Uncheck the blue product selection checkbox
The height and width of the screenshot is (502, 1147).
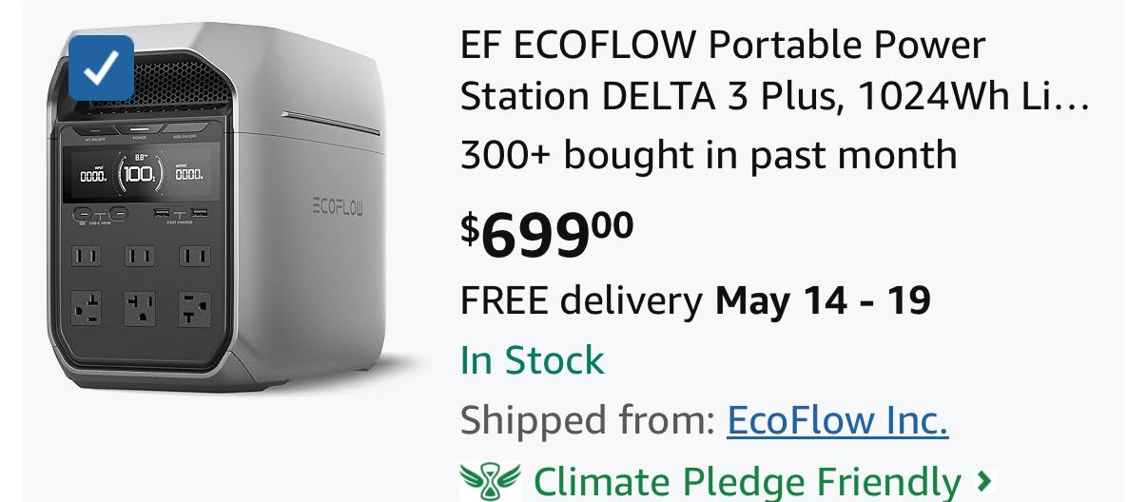(x=101, y=68)
